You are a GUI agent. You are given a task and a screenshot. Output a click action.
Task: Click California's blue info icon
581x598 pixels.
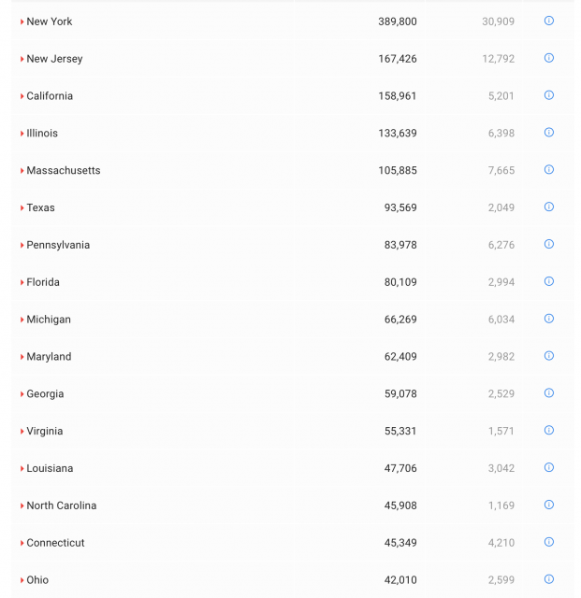[549, 95]
